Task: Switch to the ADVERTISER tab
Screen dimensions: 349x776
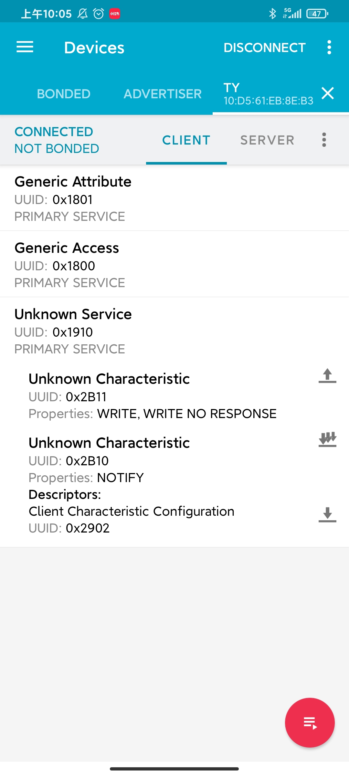Action: (x=163, y=94)
